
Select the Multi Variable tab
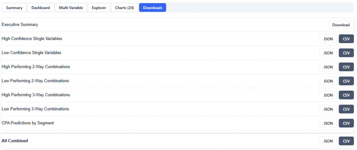pyautogui.click(x=71, y=8)
